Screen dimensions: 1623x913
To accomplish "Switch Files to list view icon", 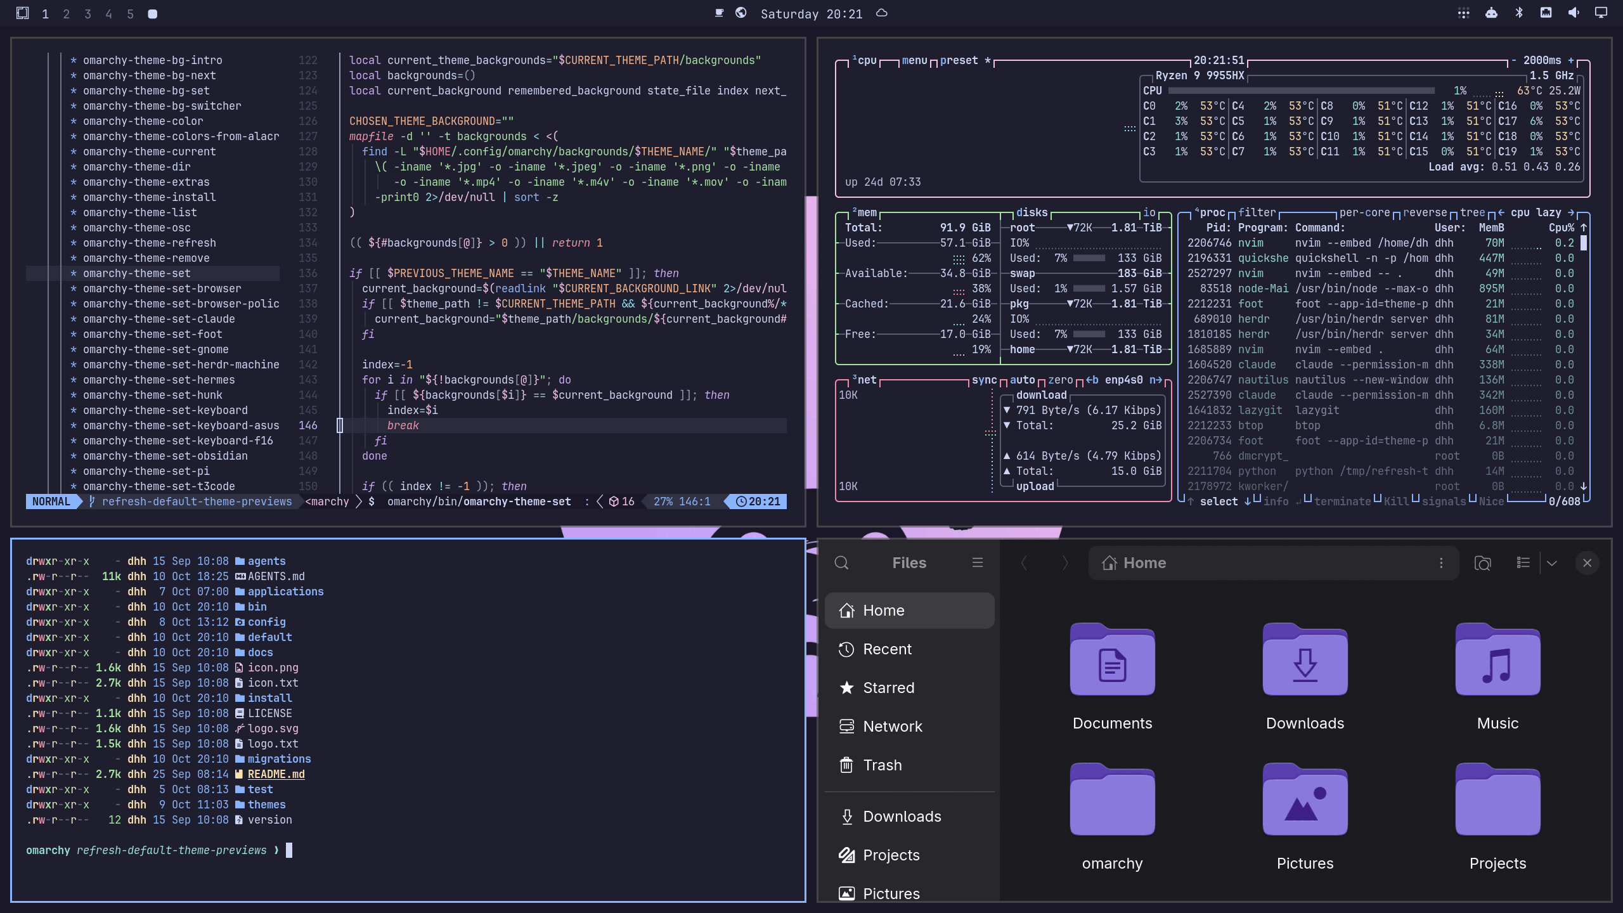I will click(1523, 563).
